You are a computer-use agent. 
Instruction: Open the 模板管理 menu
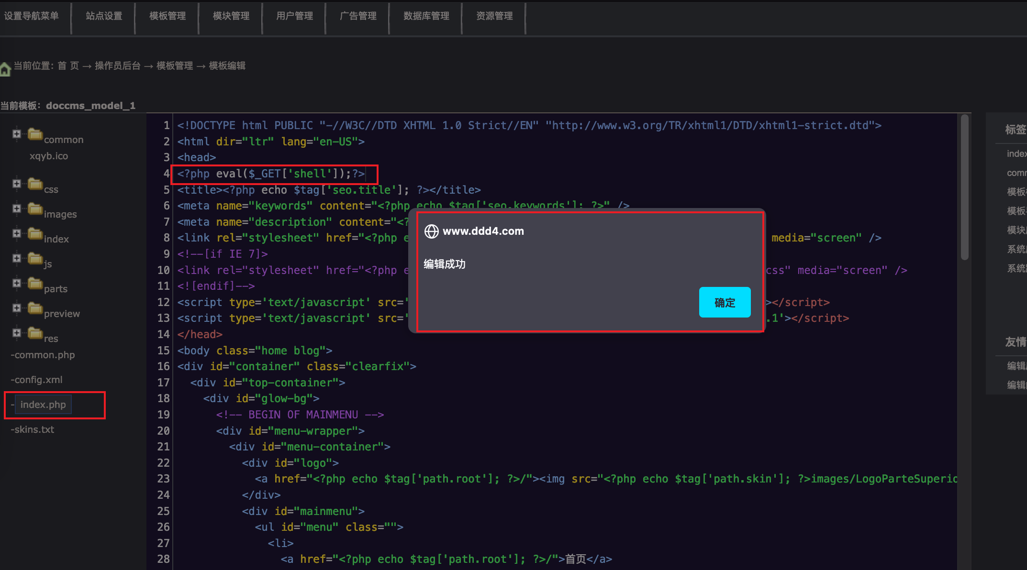tap(167, 16)
